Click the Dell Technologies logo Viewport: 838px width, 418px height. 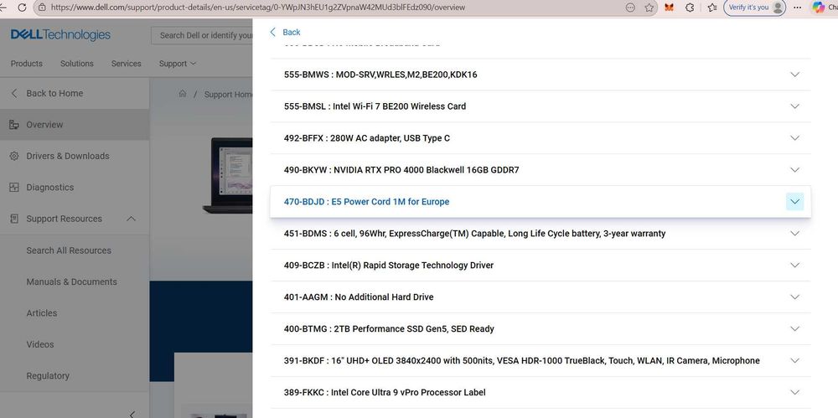pyautogui.click(x=60, y=34)
